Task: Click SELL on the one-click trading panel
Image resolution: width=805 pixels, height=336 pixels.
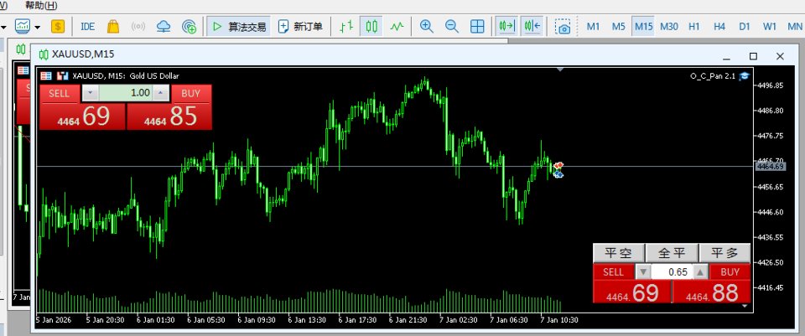Action: pyautogui.click(x=59, y=93)
